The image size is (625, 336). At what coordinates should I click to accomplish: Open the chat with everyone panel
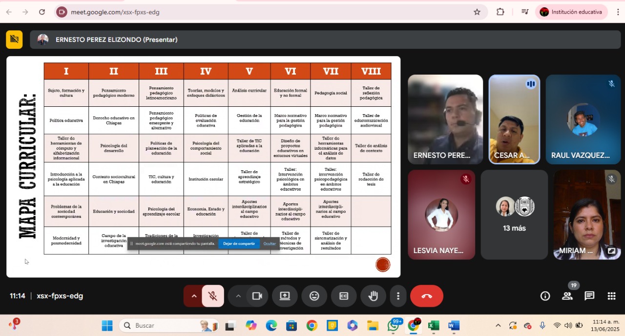[589, 296]
